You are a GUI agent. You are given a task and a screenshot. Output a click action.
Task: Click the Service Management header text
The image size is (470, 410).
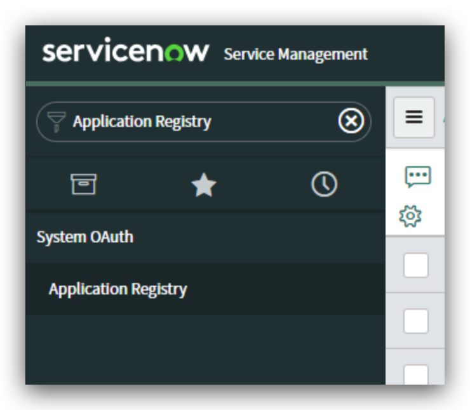295,55
